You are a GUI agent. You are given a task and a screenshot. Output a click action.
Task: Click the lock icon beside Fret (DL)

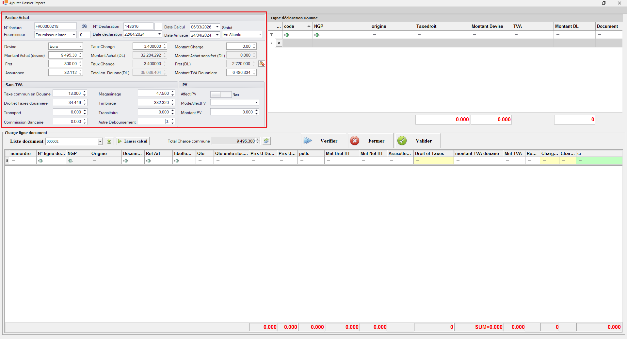(262, 63)
